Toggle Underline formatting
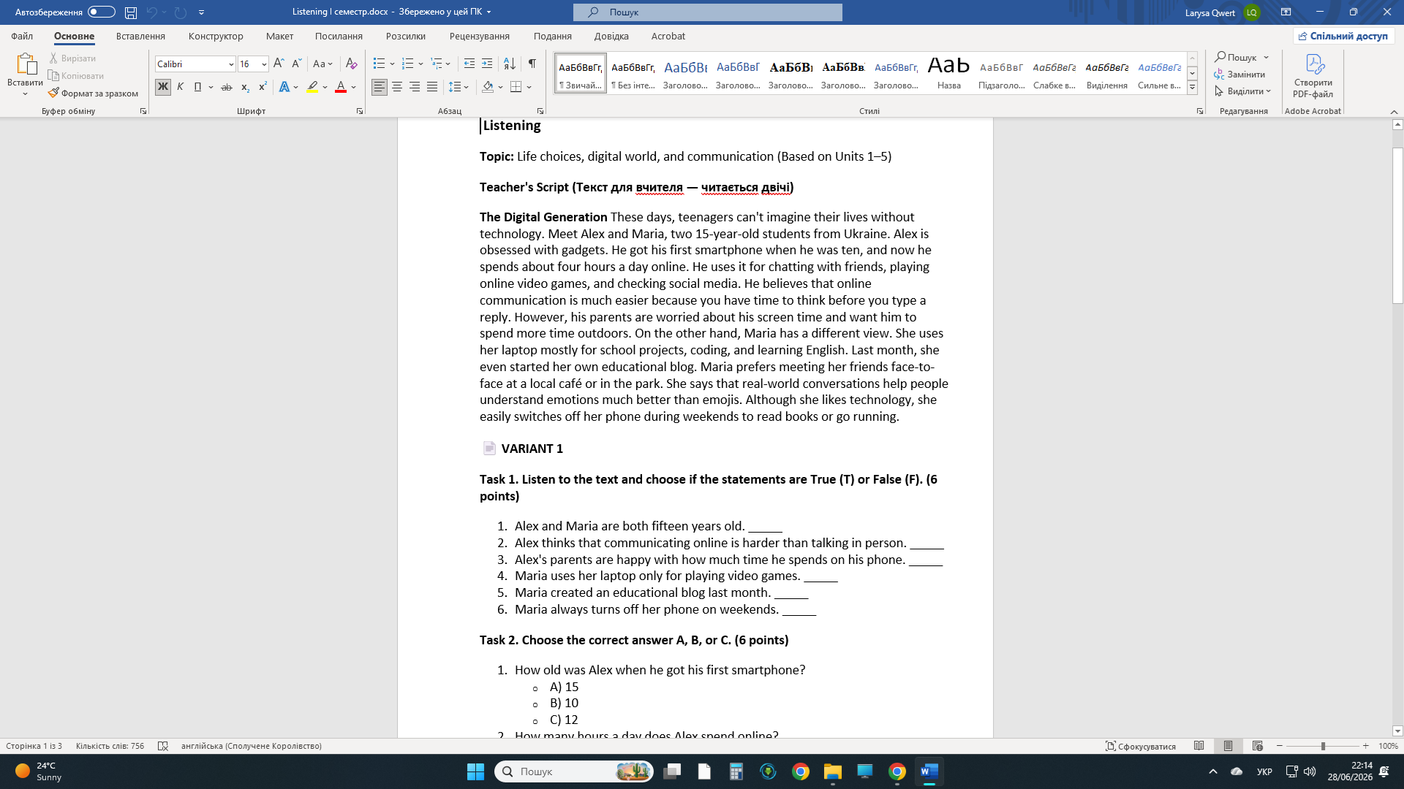Screen dimensions: 1404x789 [197, 87]
